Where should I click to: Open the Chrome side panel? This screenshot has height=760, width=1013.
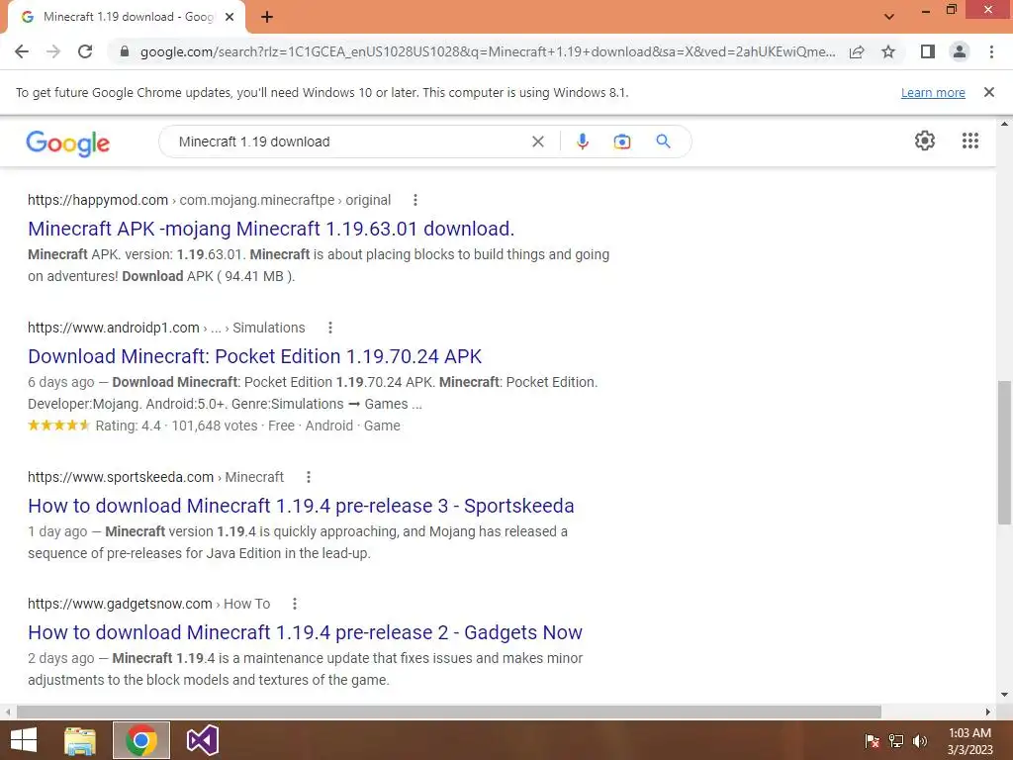(928, 51)
